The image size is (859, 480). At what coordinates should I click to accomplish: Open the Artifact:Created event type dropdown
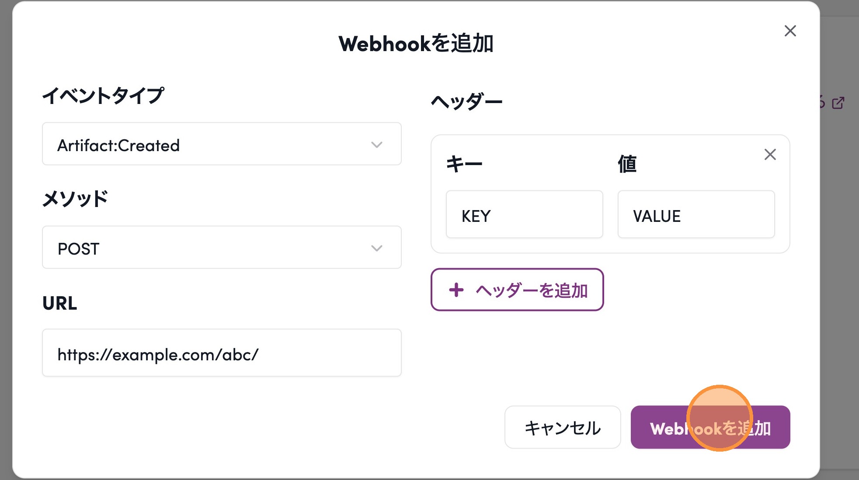click(221, 144)
